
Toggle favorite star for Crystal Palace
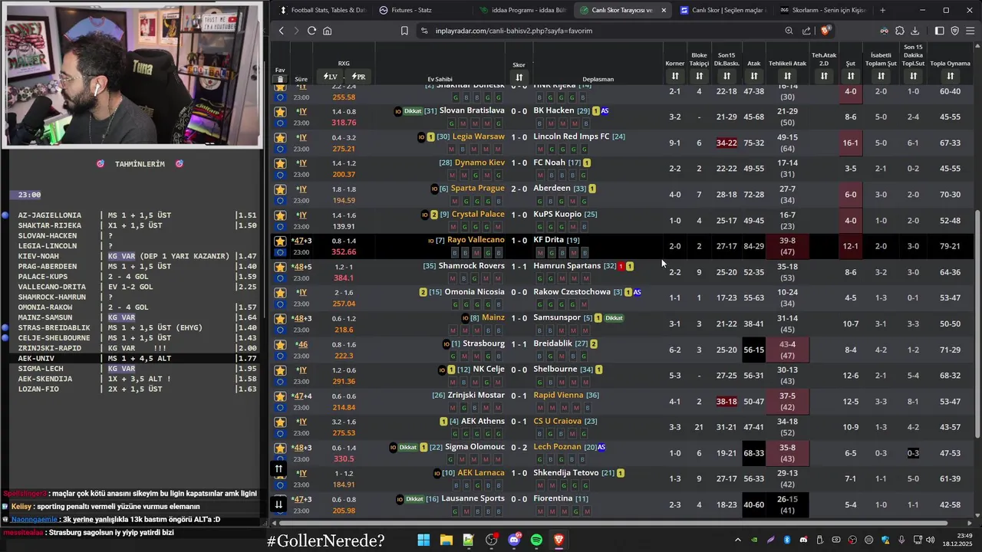pos(280,215)
